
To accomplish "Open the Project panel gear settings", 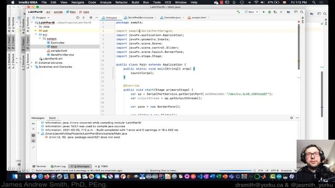I will (91, 18).
